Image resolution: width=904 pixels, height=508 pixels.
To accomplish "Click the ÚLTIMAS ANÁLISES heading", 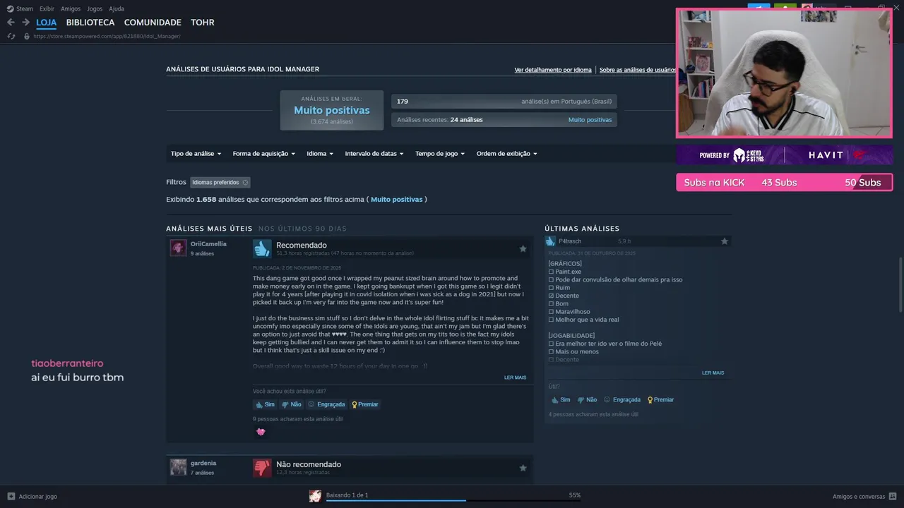I will point(582,229).
